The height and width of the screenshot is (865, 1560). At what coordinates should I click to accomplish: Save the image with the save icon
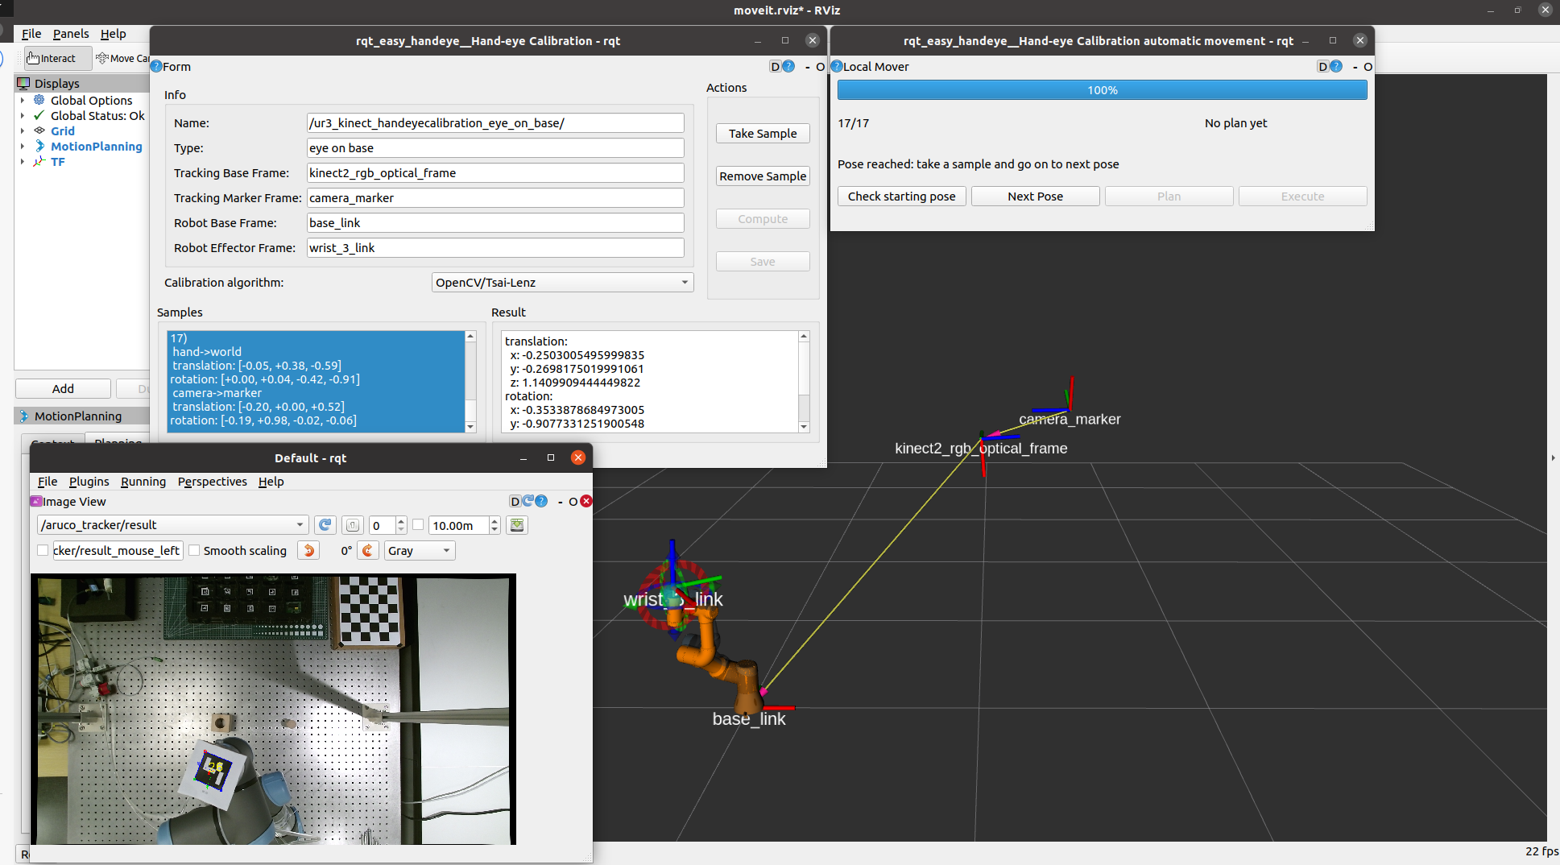[517, 525]
